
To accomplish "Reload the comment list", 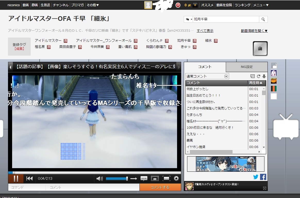I will (259, 76).
